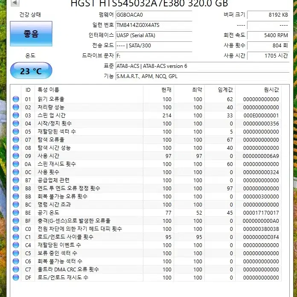Click the status orb for 09 사용 시간

point(16,156)
